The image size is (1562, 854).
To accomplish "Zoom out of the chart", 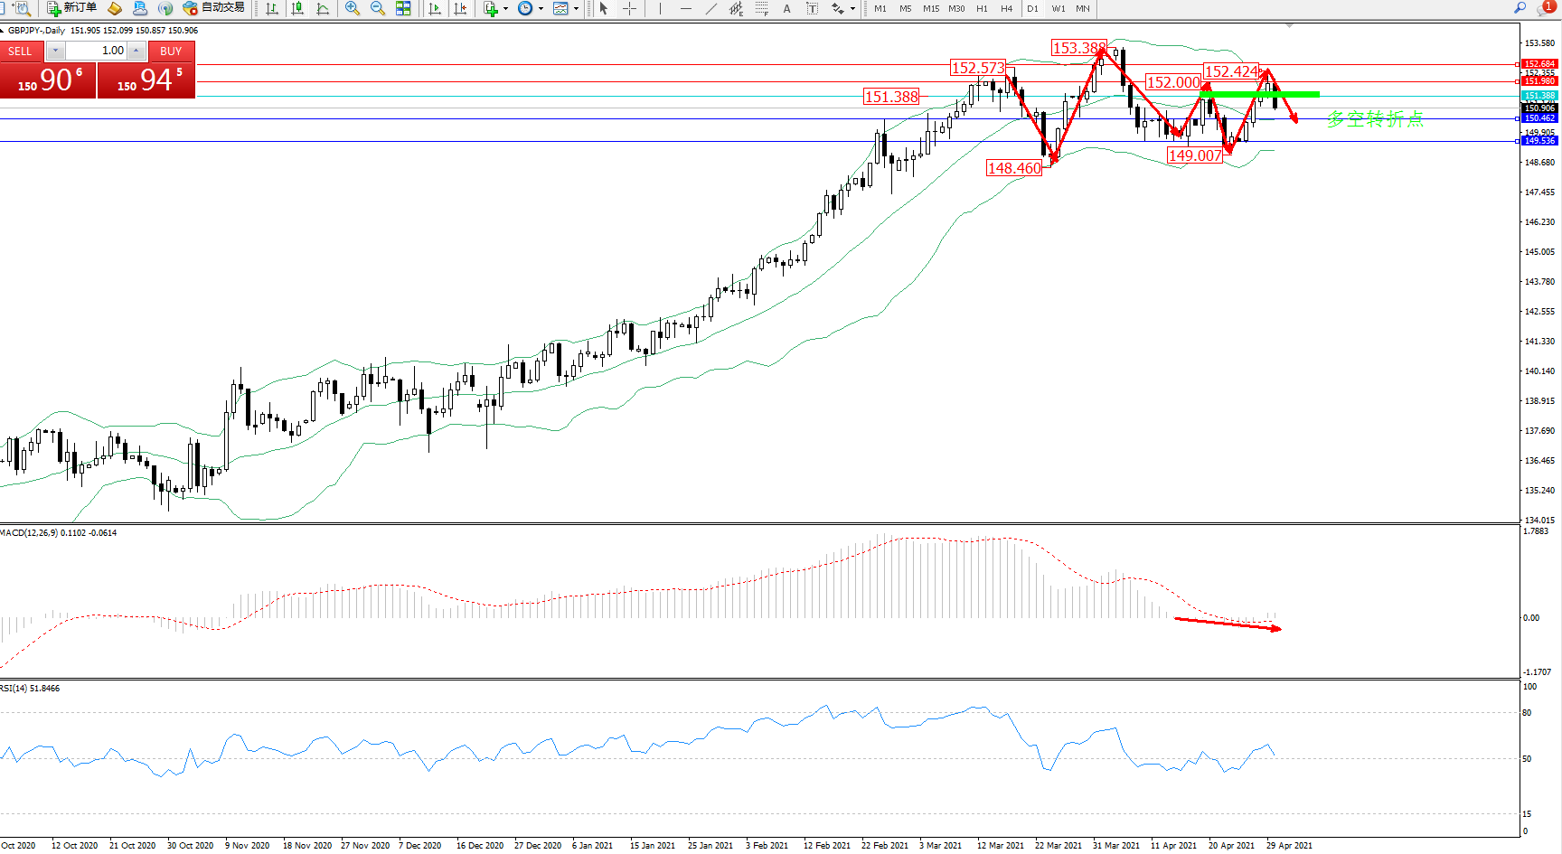I will click(x=378, y=8).
